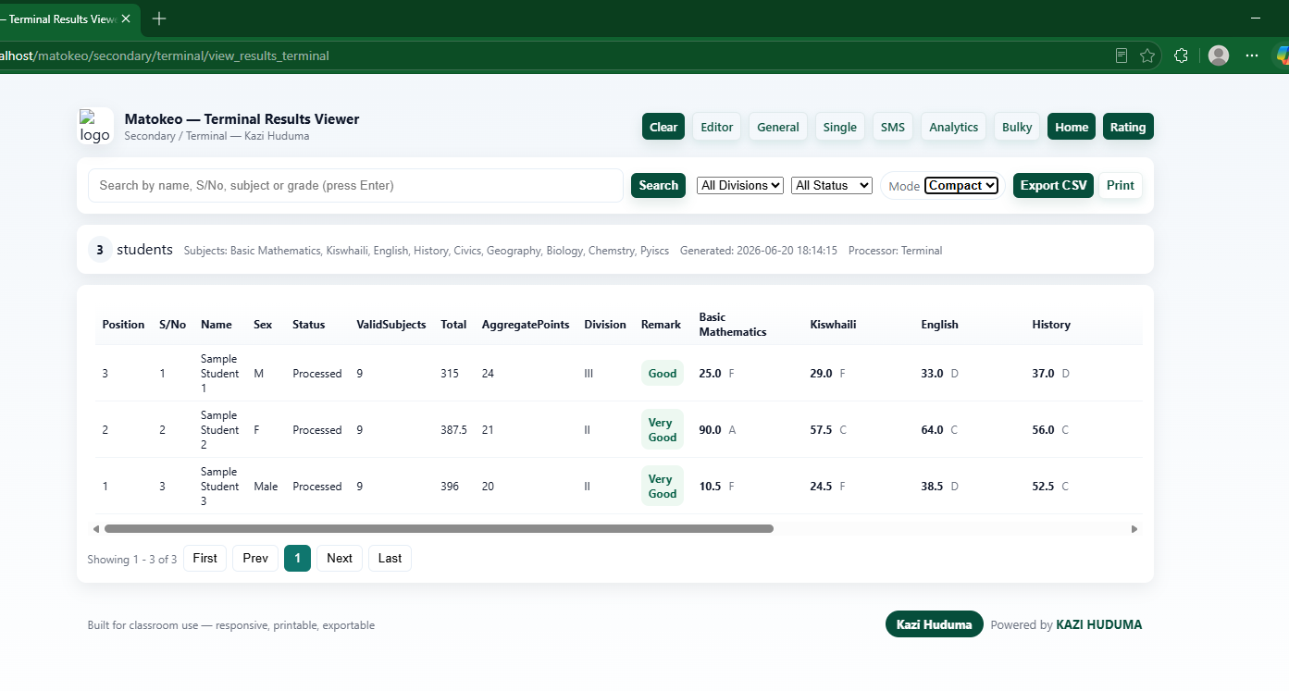Screen dimensions: 1289x691
Task: Close the Terminal Results Viewer browser tab
Action: [126, 19]
